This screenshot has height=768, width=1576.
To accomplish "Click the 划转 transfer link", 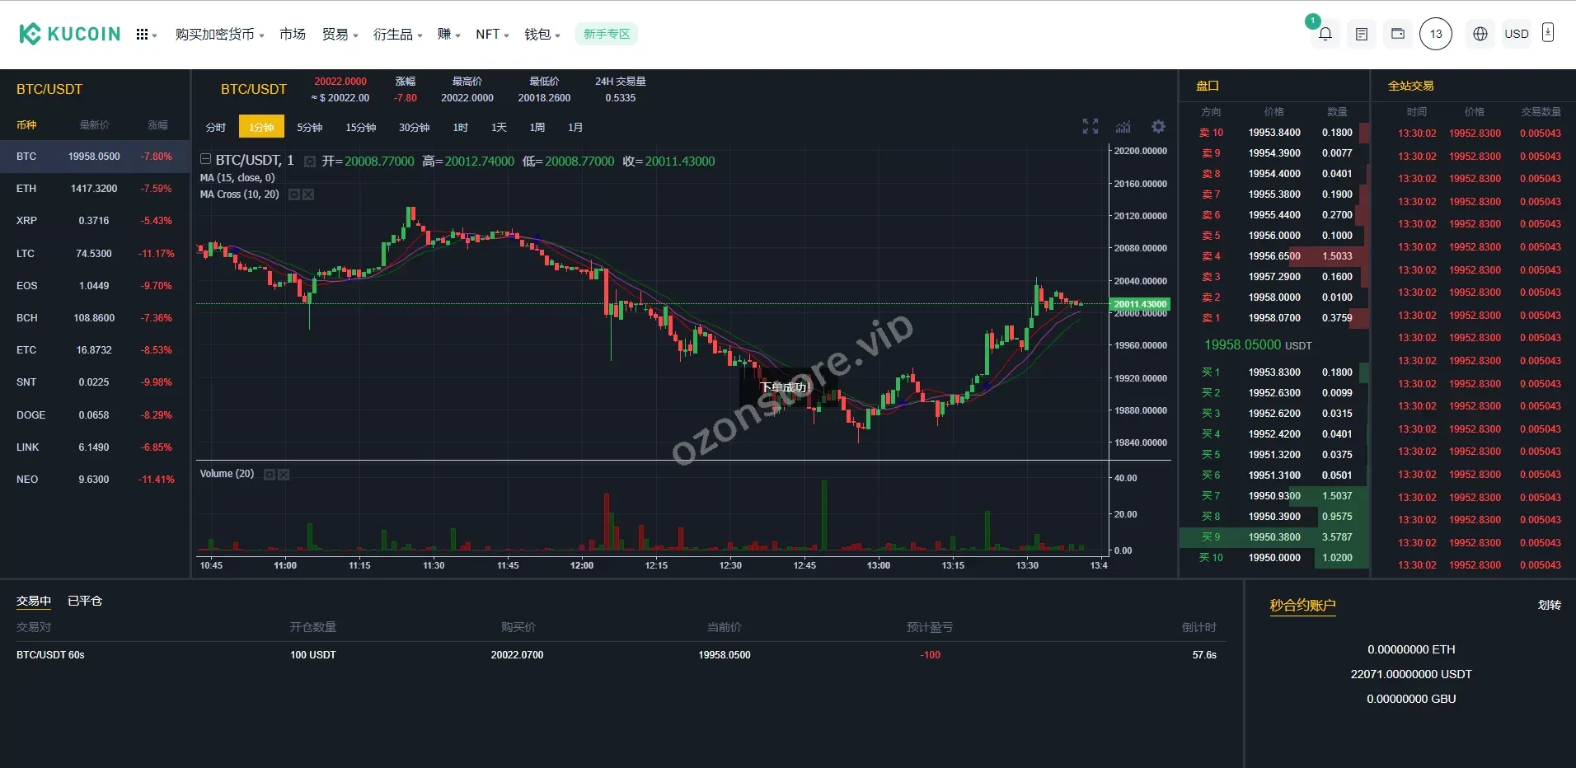I will [x=1549, y=605].
